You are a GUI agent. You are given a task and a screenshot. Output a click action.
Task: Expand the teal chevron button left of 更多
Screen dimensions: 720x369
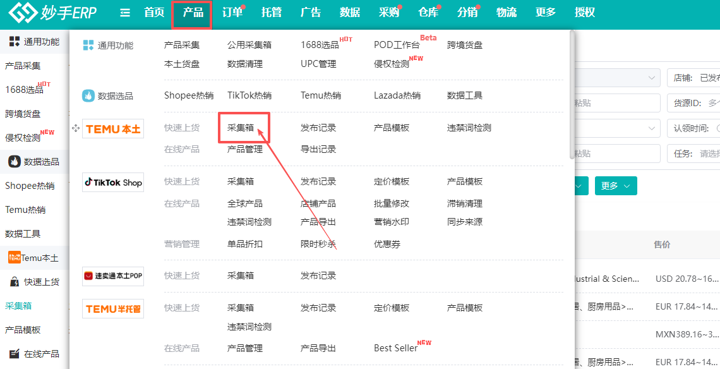580,186
